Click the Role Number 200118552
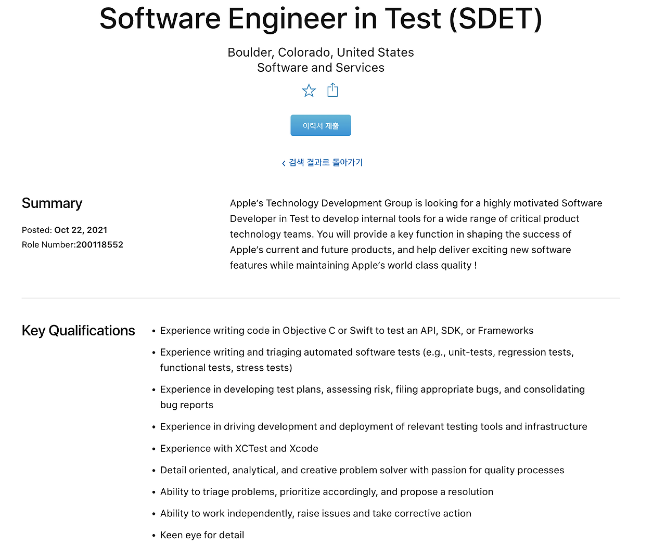Viewport: 666px width, 559px height. click(99, 244)
